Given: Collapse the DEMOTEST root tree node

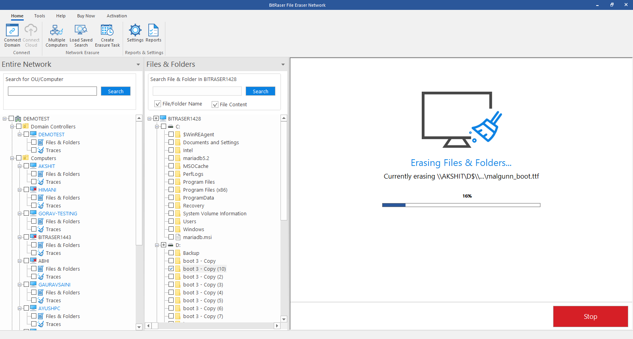Looking at the screenshot, I should tap(5, 119).
